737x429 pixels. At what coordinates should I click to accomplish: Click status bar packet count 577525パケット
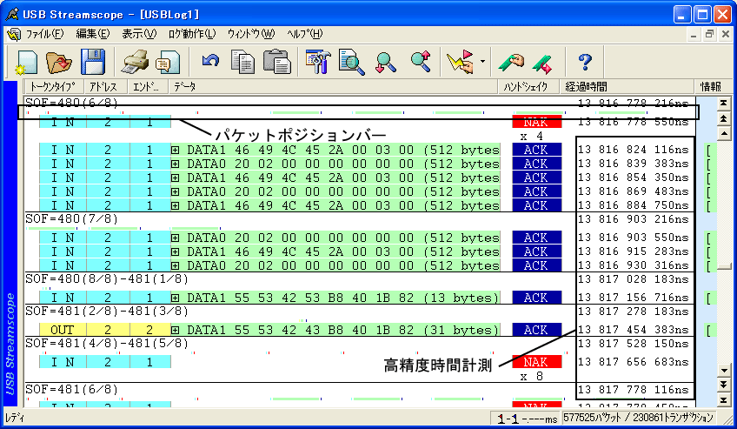point(638,417)
